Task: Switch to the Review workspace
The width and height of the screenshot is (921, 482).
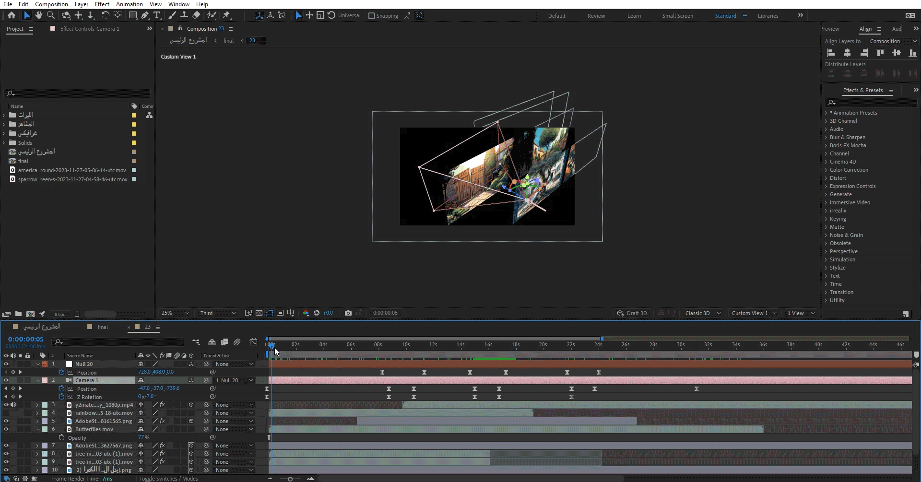Action: pos(596,16)
